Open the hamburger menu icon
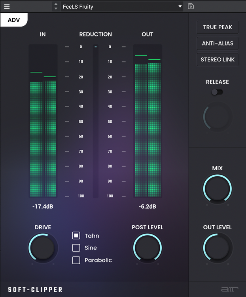This screenshot has height=297, width=246. click(x=7, y=7)
